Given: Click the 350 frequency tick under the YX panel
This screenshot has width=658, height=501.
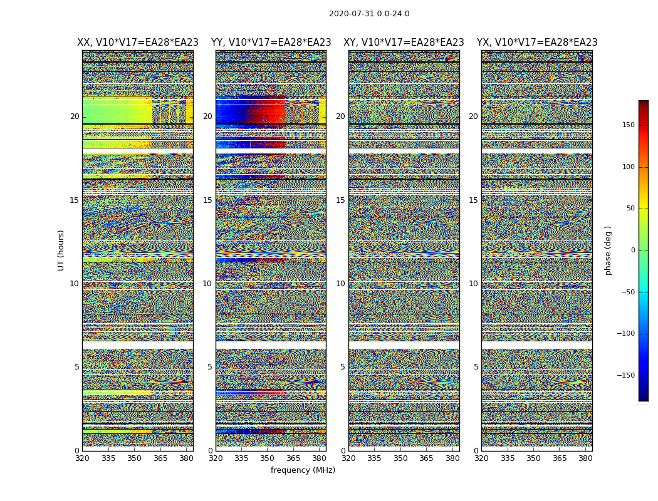Looking at the screenshot, I should tap(533, 458).
